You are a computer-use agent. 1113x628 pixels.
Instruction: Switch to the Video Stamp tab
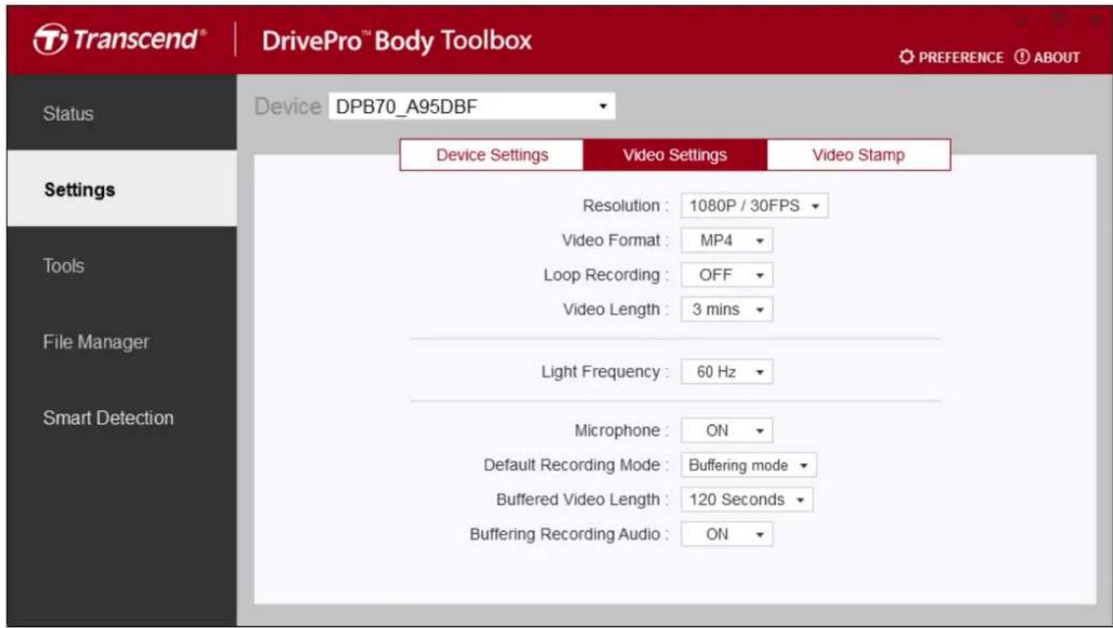(858, 154)
